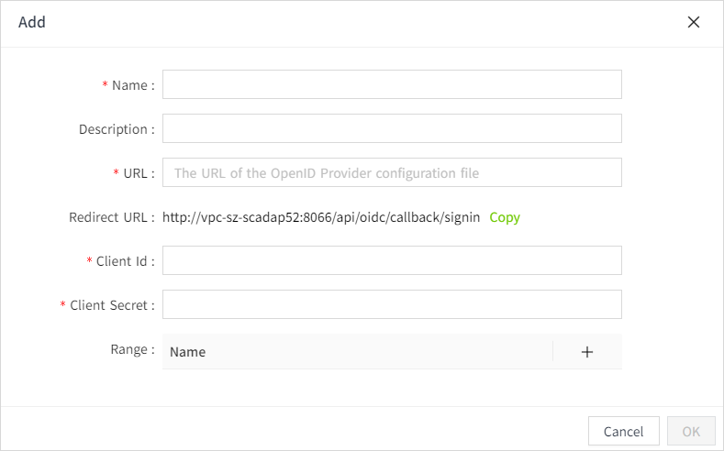
Task: Click the Name field label
Action: [x=131, y=85]
